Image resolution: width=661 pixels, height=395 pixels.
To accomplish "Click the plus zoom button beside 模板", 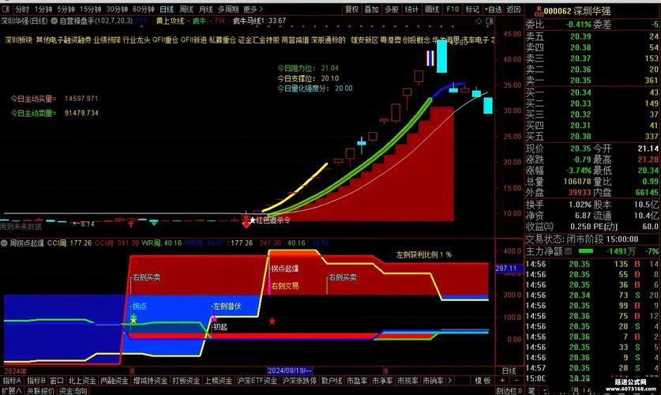I will 502,380.
